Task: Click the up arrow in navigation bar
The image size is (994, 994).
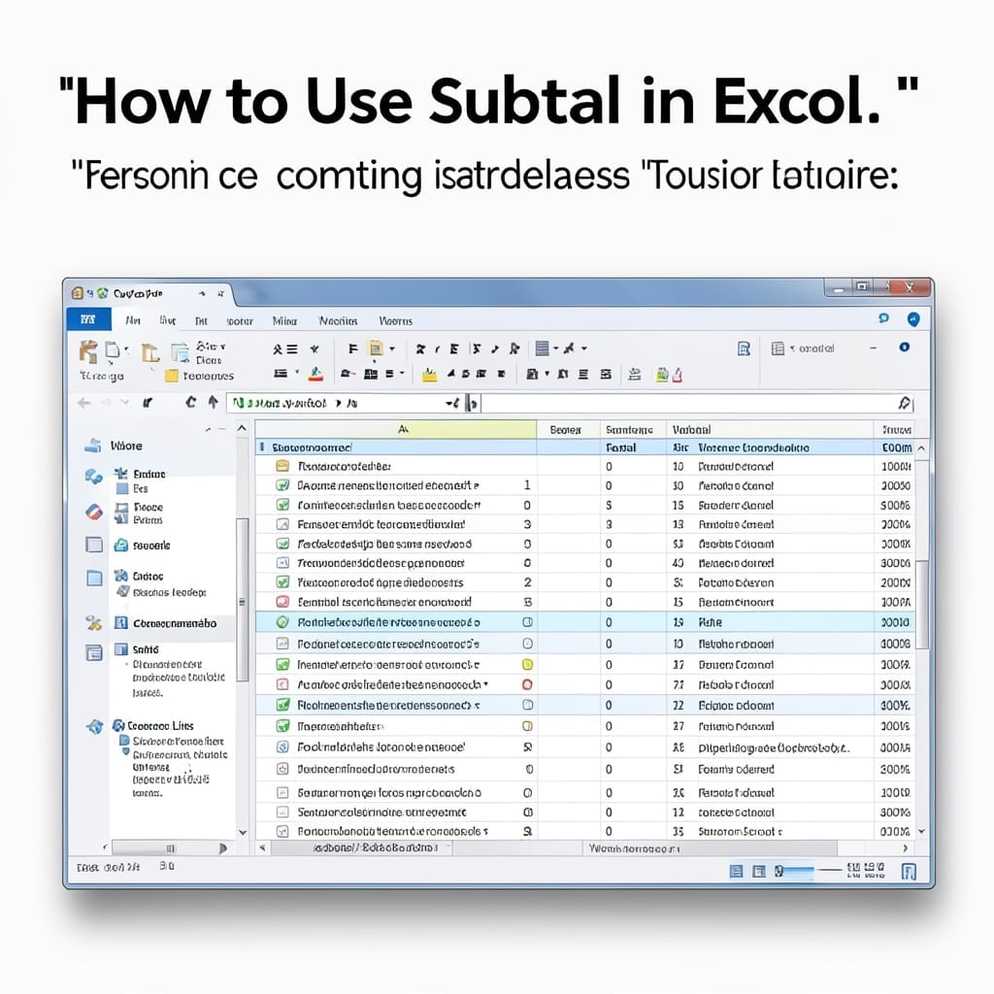Action: coord(213,402)
